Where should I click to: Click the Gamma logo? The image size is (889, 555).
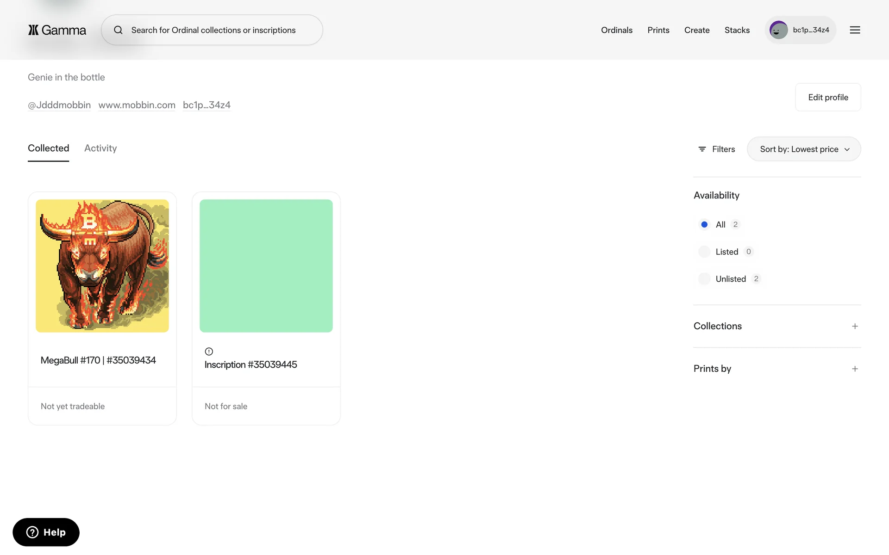(57, 30)
